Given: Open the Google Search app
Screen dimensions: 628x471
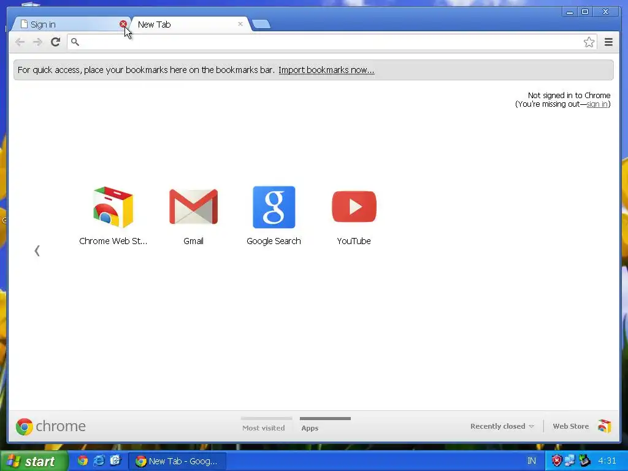Looking at the screenshot, I should (x=274, y=215).
